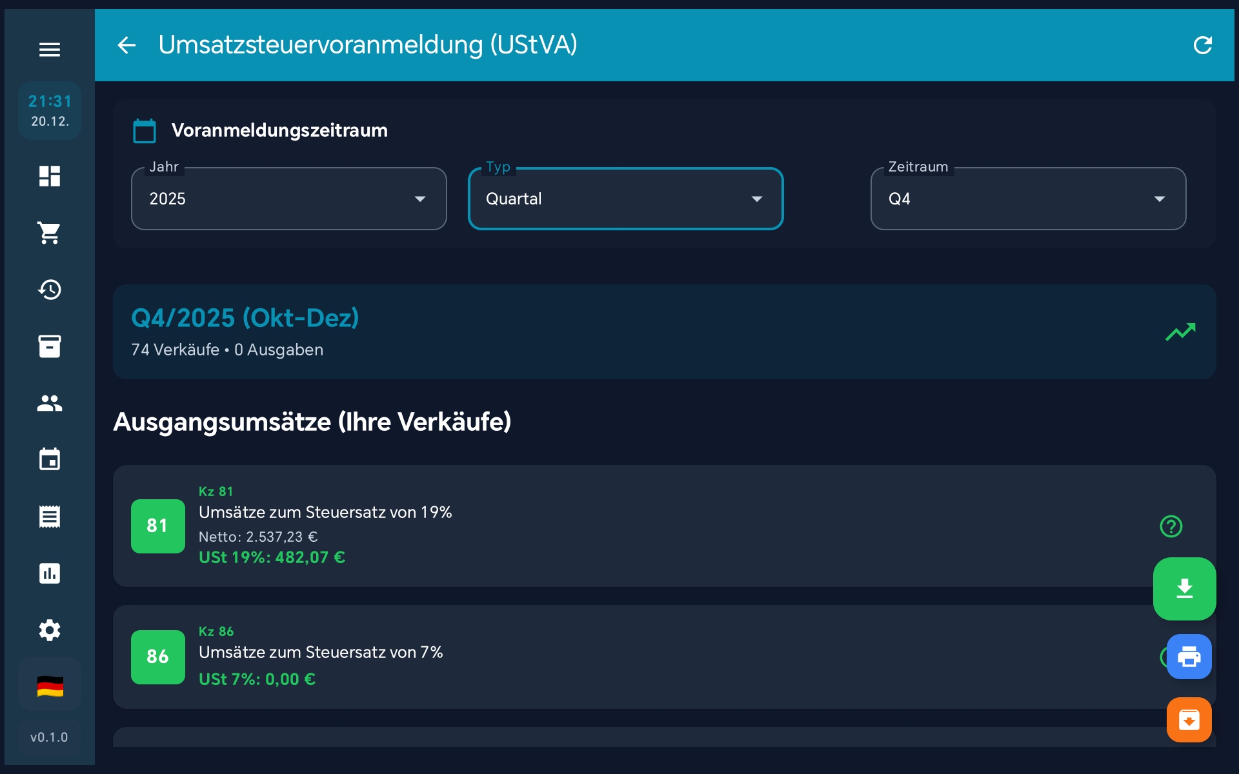
Task: Download the UStVA via the green button
Action: [x=1185, y=588]
